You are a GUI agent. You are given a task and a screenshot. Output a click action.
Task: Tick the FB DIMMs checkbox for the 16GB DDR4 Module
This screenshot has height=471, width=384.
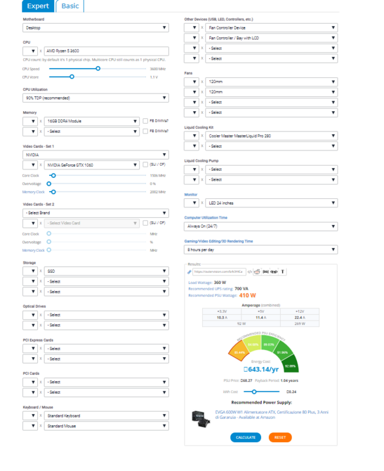tap(145, 121)
